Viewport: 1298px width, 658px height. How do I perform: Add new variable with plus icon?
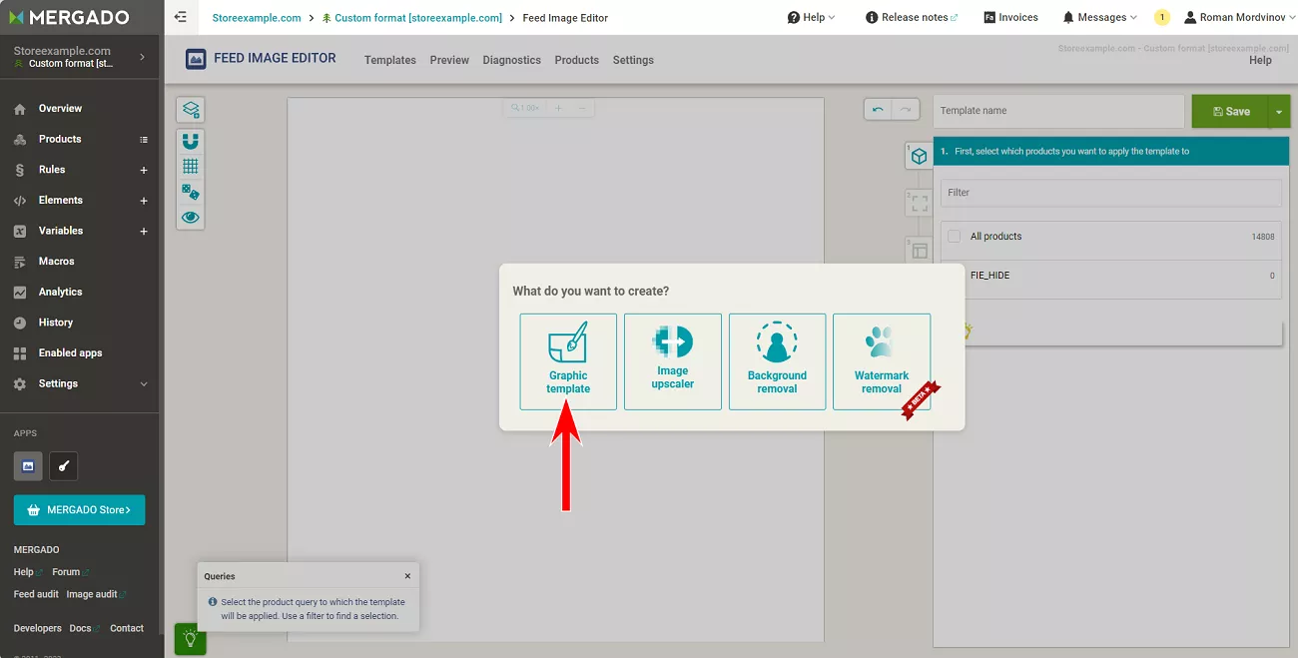[x=144, y=232]
